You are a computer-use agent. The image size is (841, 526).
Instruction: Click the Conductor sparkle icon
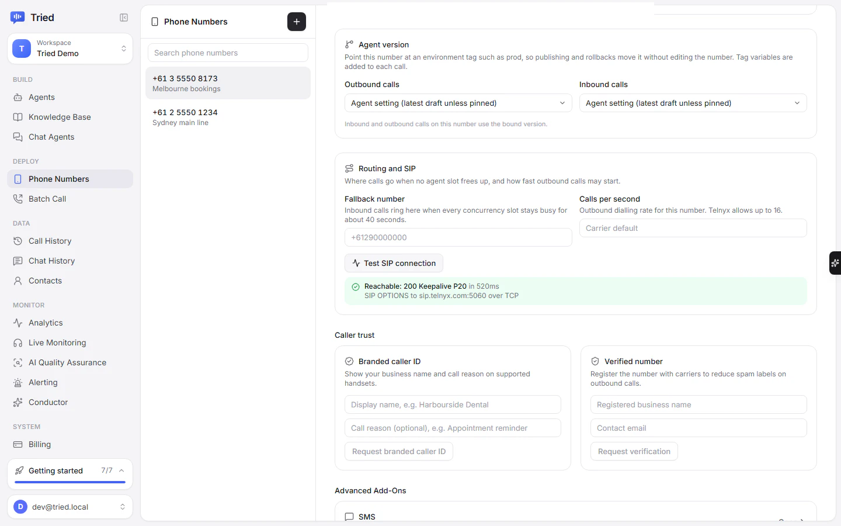tap(18, 402)
